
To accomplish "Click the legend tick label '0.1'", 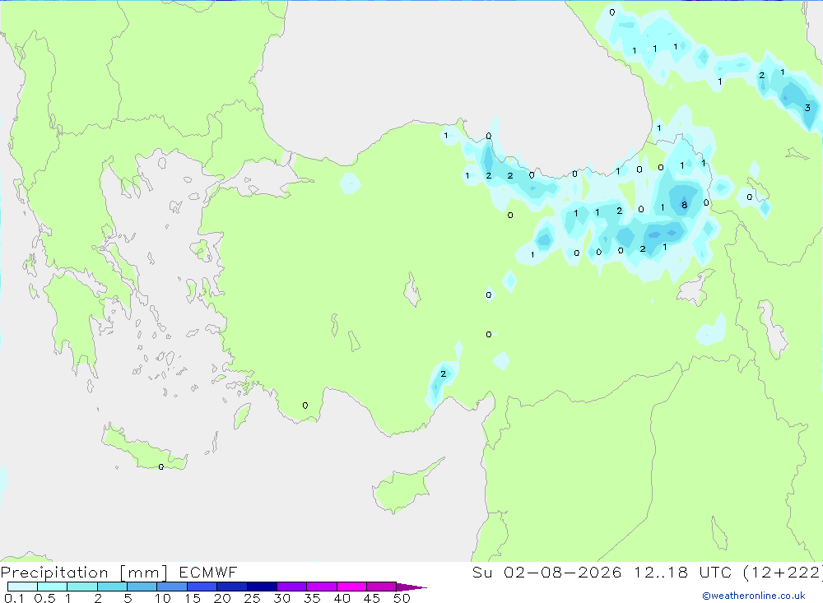I will click(14, 598).
